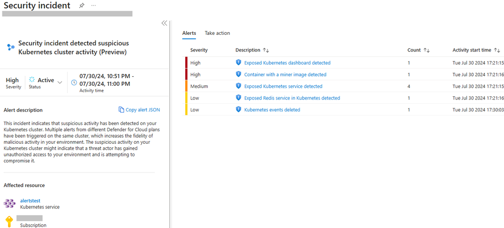Click the Security incident page heading

pyautogui.click(x=37, y=6)
